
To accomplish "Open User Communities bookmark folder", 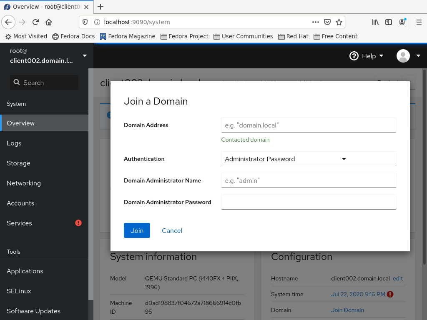I will 243,37.
